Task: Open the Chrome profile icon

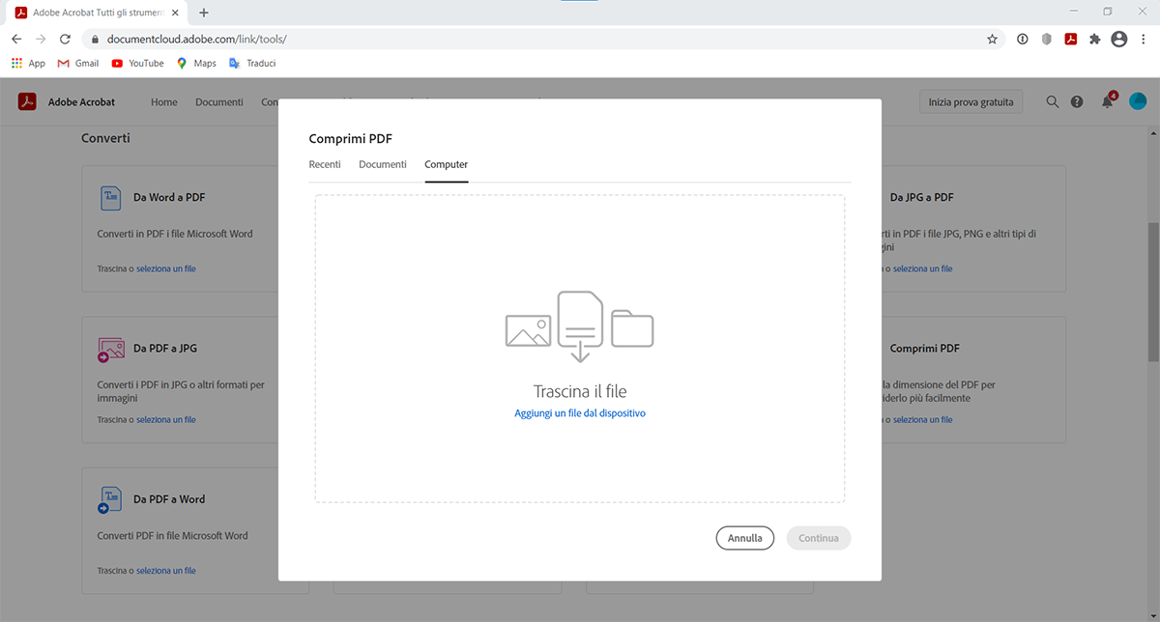Action: 1119,40
